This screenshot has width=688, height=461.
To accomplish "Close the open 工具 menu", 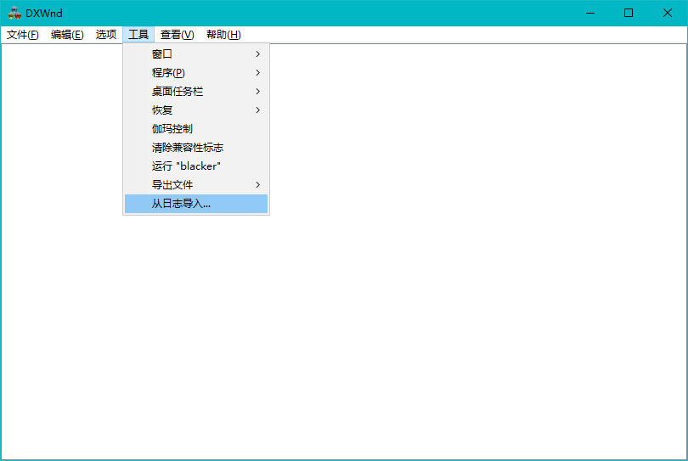I will tap(138, 35).
